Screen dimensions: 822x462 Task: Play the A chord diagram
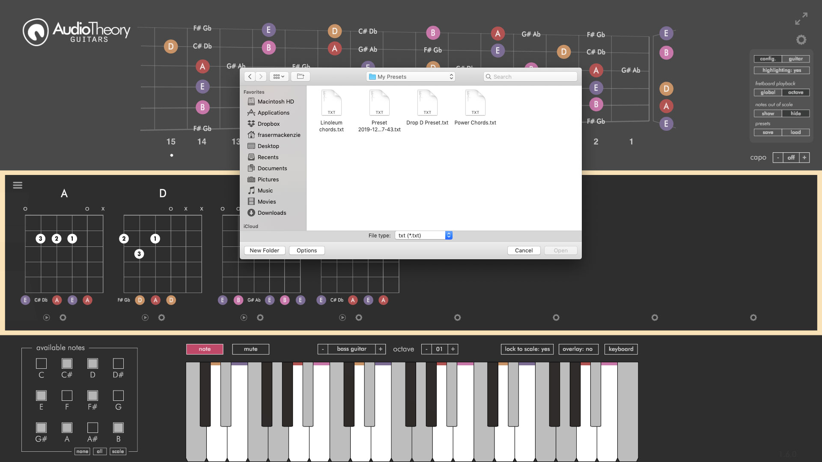47,317
